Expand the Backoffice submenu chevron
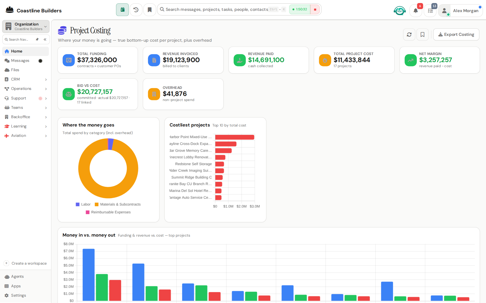This screenshot has height=303, width=486. pyautogui.click(x=46, y=117)
